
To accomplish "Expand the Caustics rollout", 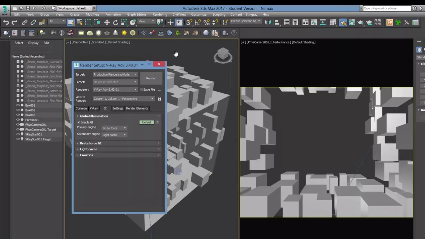I will tap(119, 155).
